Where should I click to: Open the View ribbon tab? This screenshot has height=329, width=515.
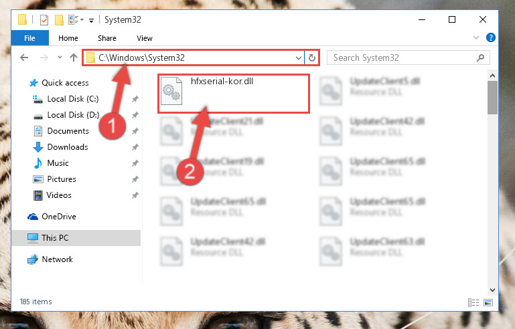pyautogui.click(x=145, y=38)
